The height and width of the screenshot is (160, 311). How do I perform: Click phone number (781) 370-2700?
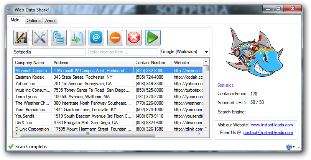pos(149,97)
